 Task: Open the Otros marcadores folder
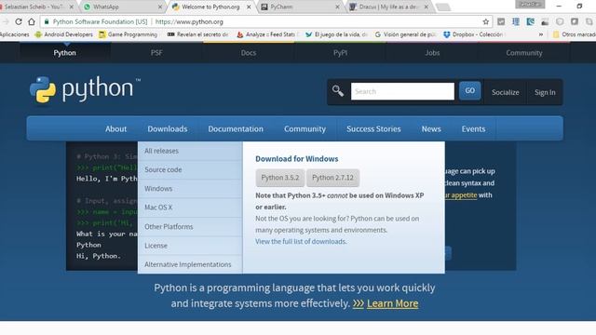[575, 34]
